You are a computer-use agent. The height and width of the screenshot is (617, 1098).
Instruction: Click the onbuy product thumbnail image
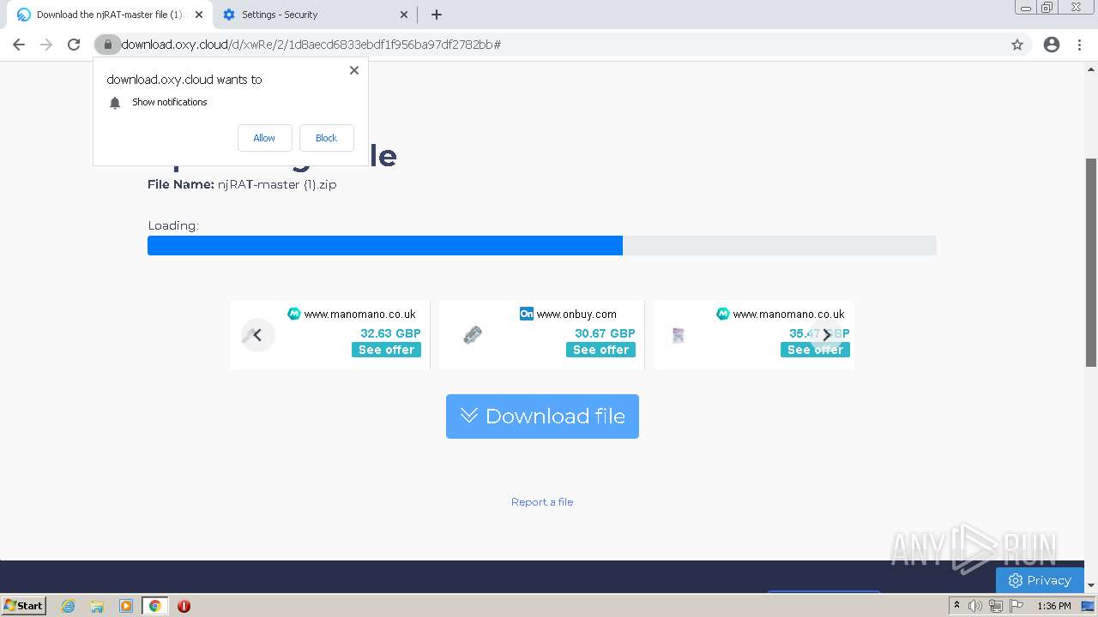pos(473,335)
